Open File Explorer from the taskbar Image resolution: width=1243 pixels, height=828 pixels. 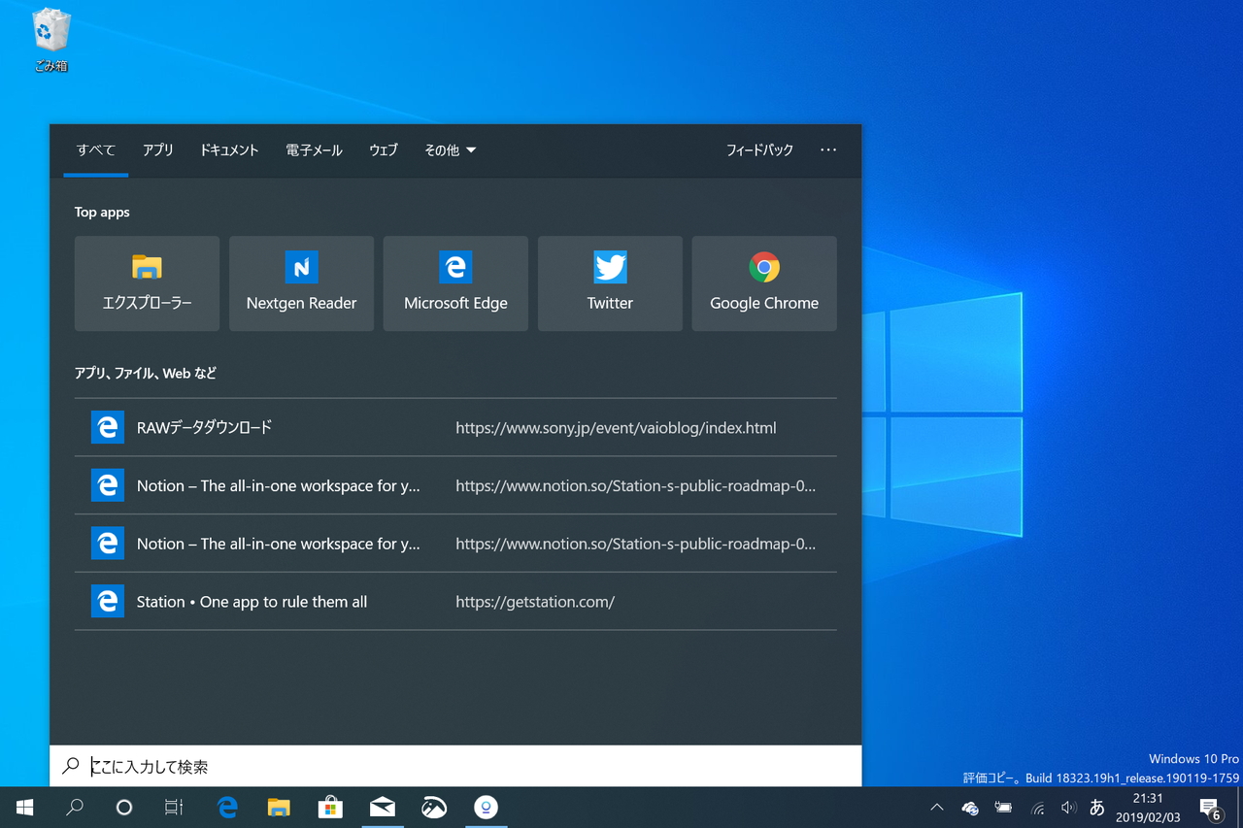pyautogui.click(x=280, y=808)
